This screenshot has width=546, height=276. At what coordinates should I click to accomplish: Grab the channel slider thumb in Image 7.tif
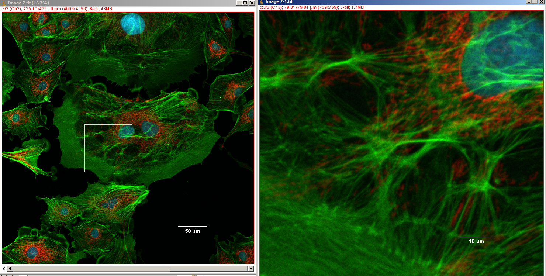coord(209,268)
